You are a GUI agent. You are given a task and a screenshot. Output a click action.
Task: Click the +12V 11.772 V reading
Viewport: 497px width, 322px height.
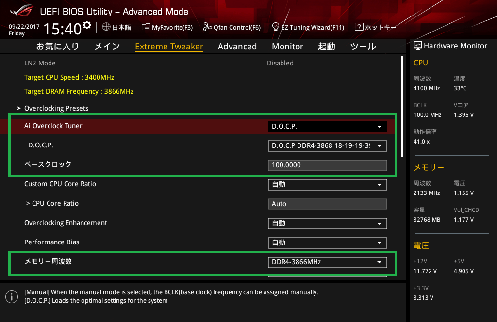click(x=425, y=271)
